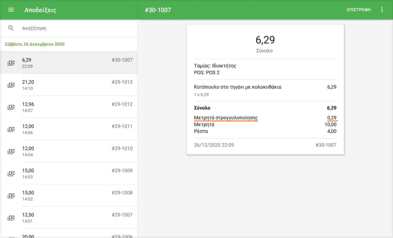393x238 pixels.
Task: Click the search magnifier icon
Action: point(11,29)
